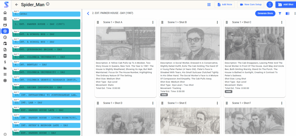The width and height of the screenshot is (296, 136).
Task: Select scene 12. EXT. PARKER HOUSE LATE - DAY
Action: (x=46, y=110)
